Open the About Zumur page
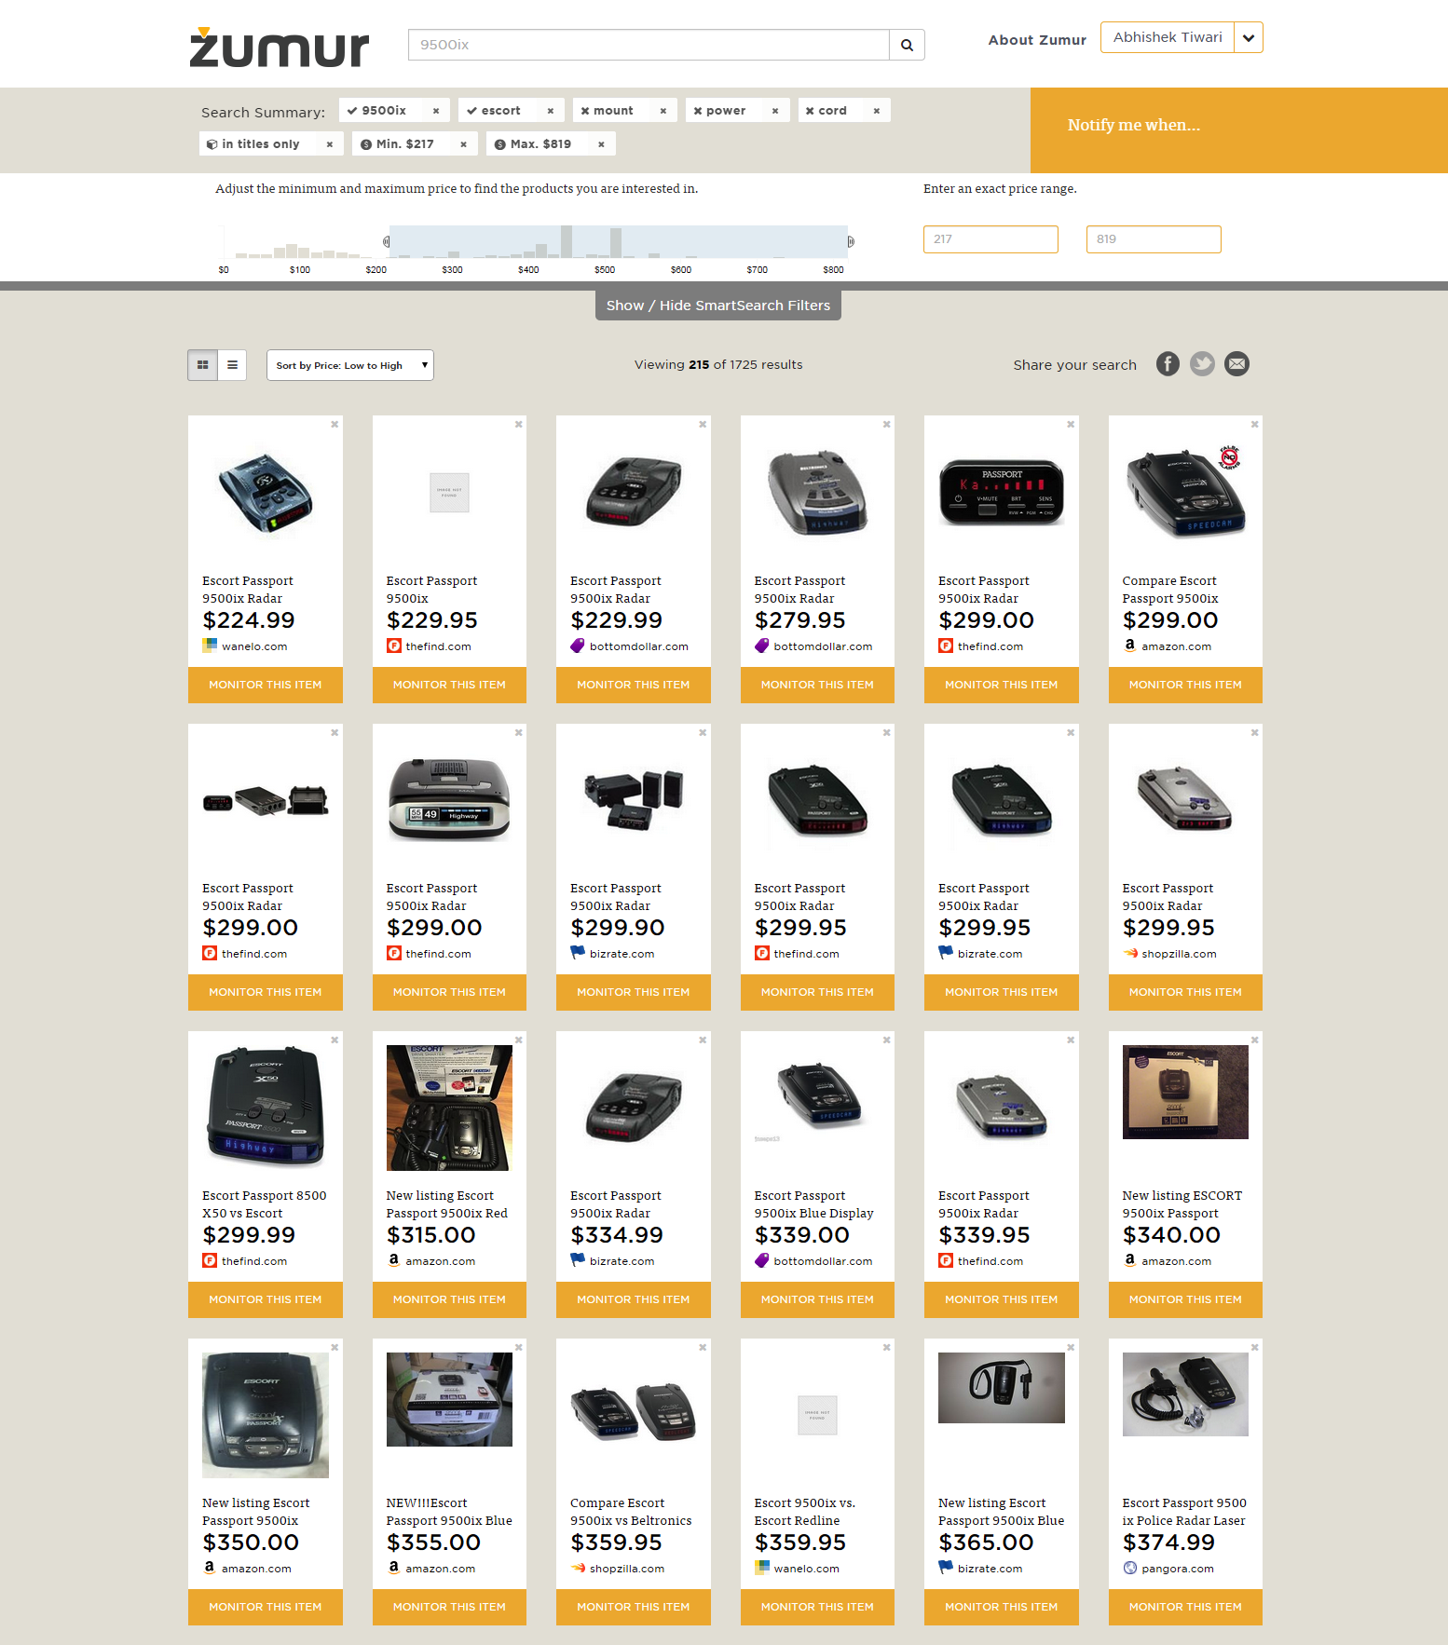The image size is (1448, 1645). click(x=1037, y=40)
